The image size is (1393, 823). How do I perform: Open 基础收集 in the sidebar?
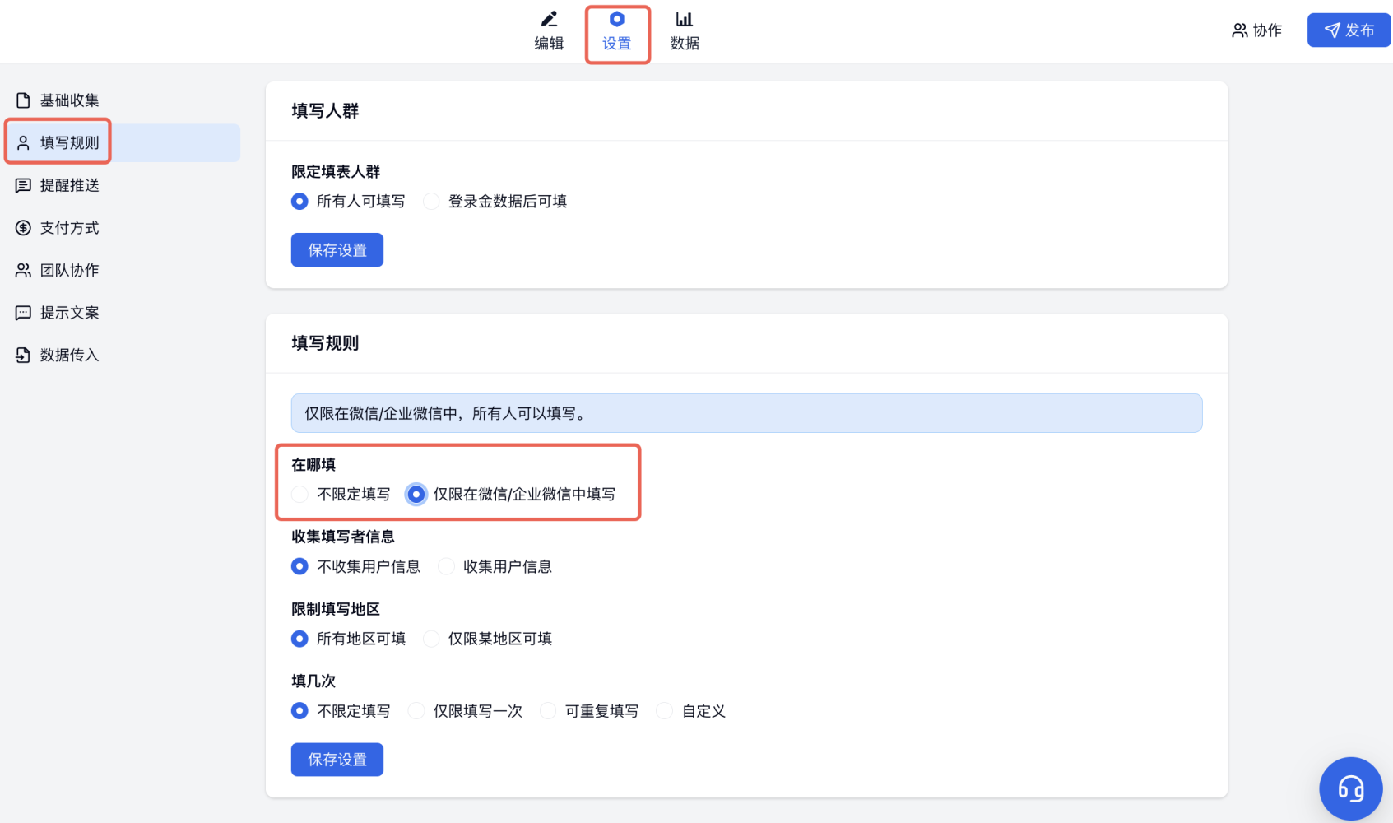[123, 100]
